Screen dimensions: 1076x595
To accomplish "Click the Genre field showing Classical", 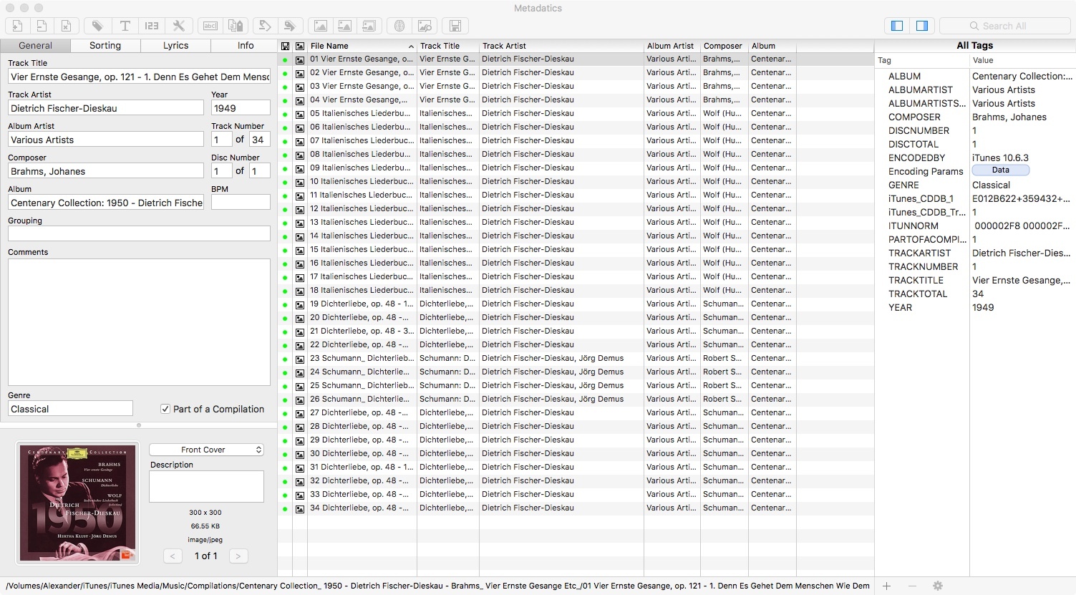I will [70, 409].
